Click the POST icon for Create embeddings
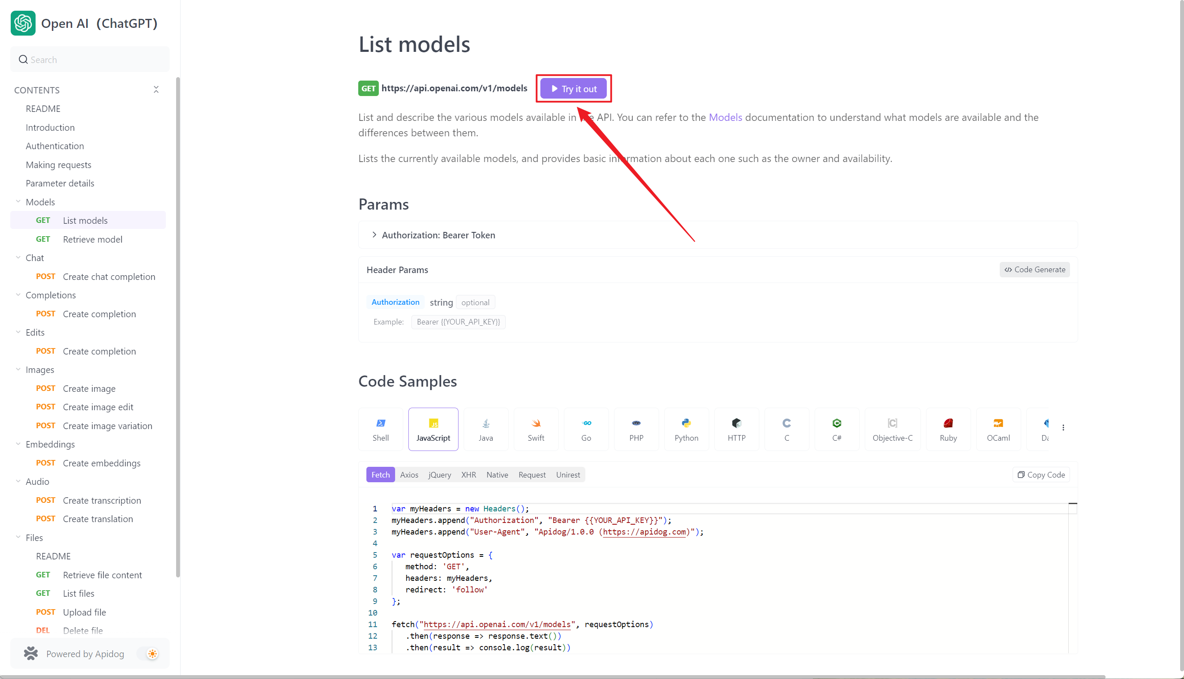The height and width of the screenshot is (679, 1184). point(45,462)
